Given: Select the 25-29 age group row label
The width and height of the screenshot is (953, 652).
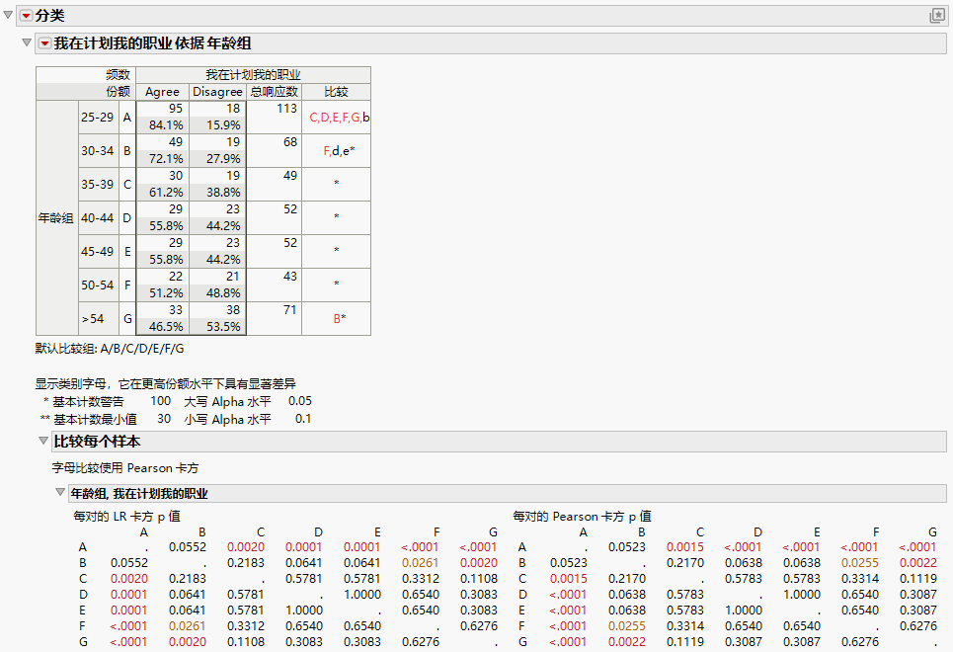Looking at the screenshot, I should click(97, 117).
